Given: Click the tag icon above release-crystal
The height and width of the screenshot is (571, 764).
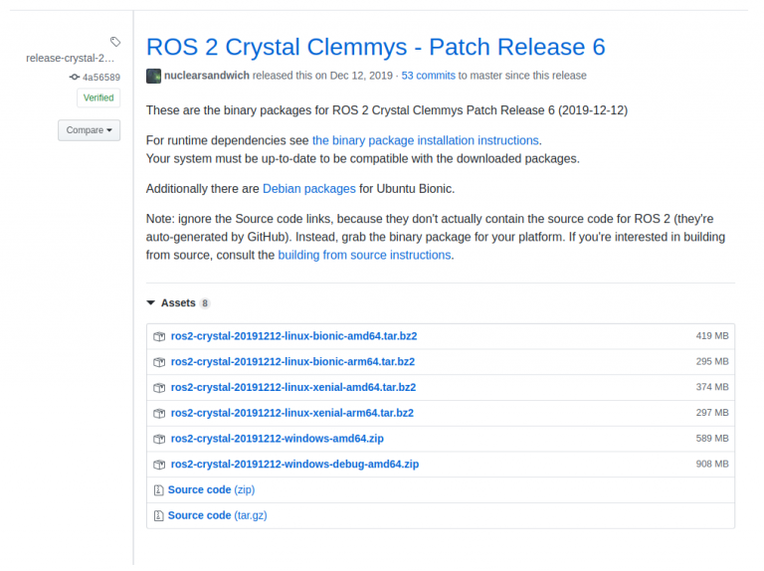Looking at the screenshot, I should 115,42.
